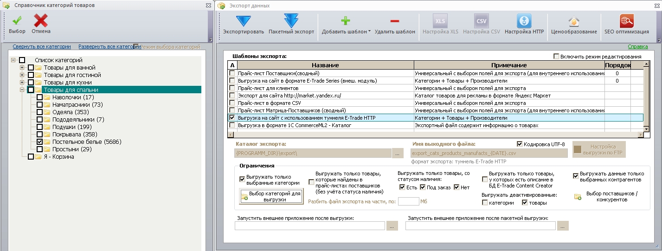Click folder icon of Товары для ванной

coord(39,68)
